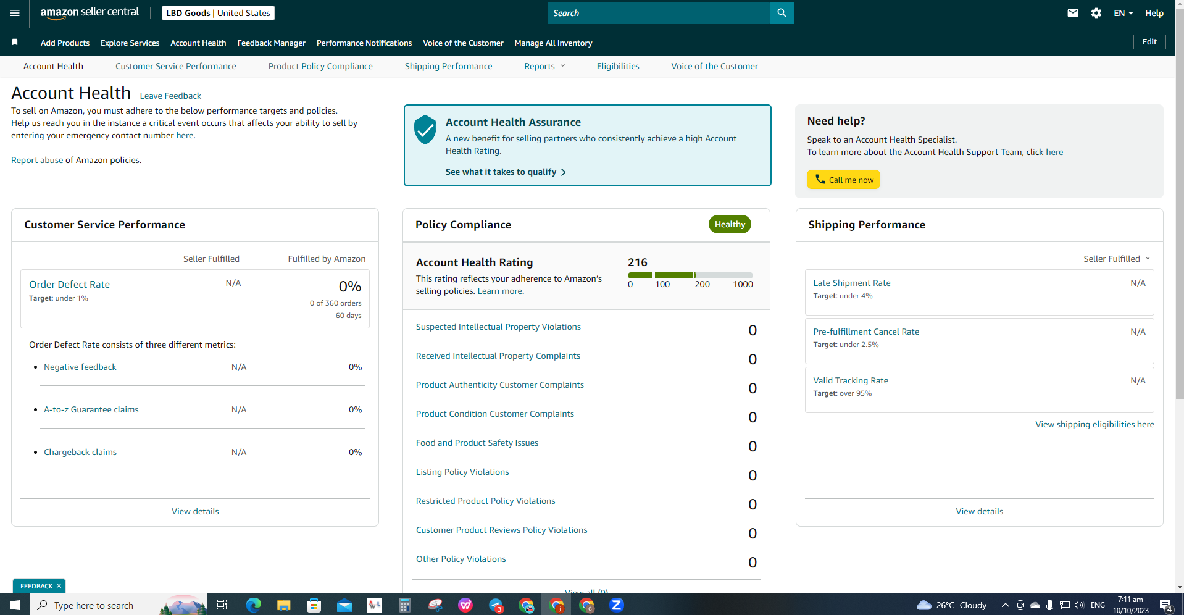Open the Windows notification center icon

coord(1165,605)
